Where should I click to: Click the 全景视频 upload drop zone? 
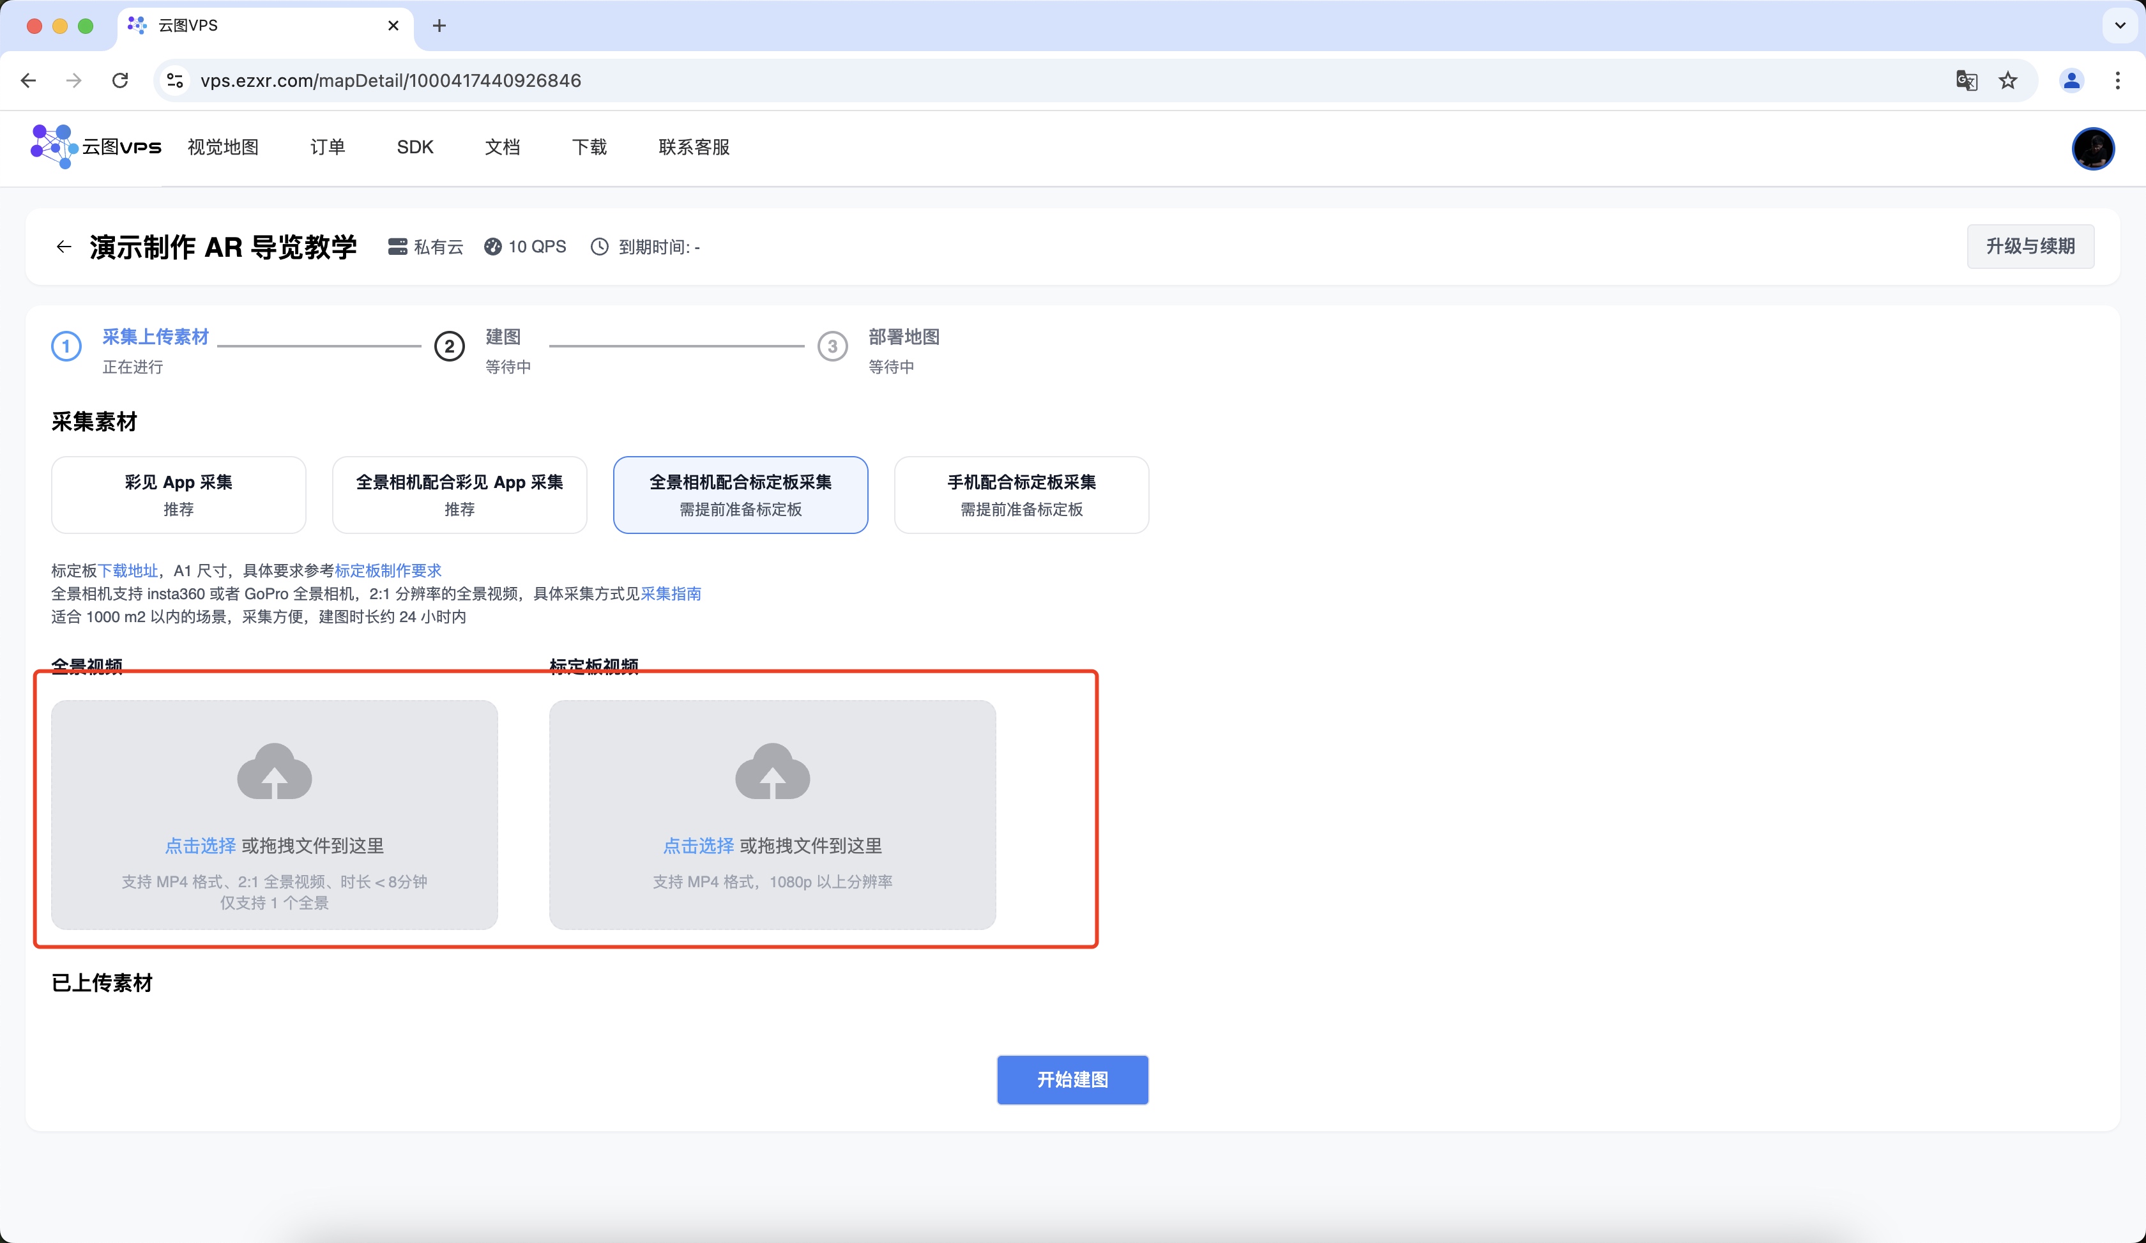coord(274,815)
